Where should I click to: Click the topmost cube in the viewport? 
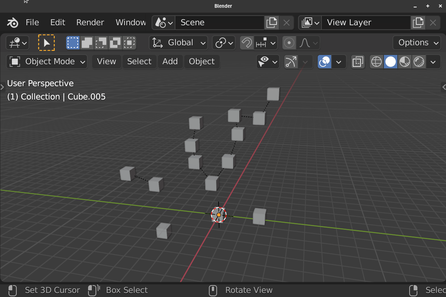(273, 94)
